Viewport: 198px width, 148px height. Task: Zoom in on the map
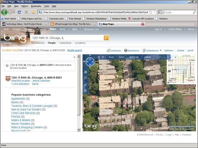[85, 72]
